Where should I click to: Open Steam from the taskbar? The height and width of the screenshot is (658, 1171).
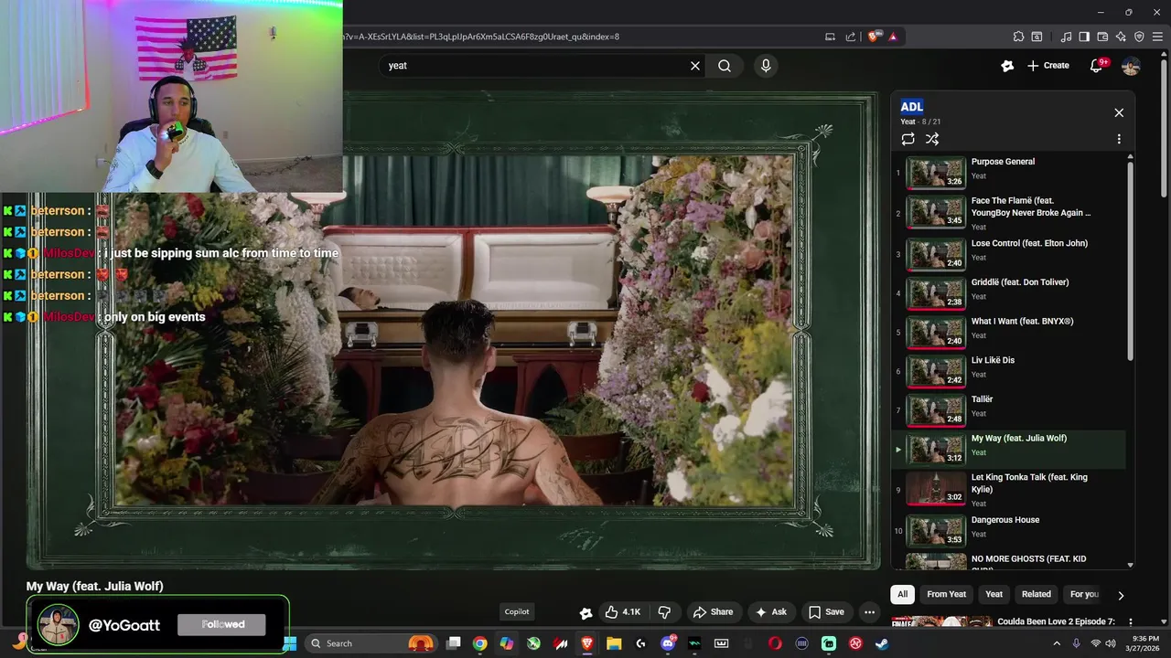(882, 643)
